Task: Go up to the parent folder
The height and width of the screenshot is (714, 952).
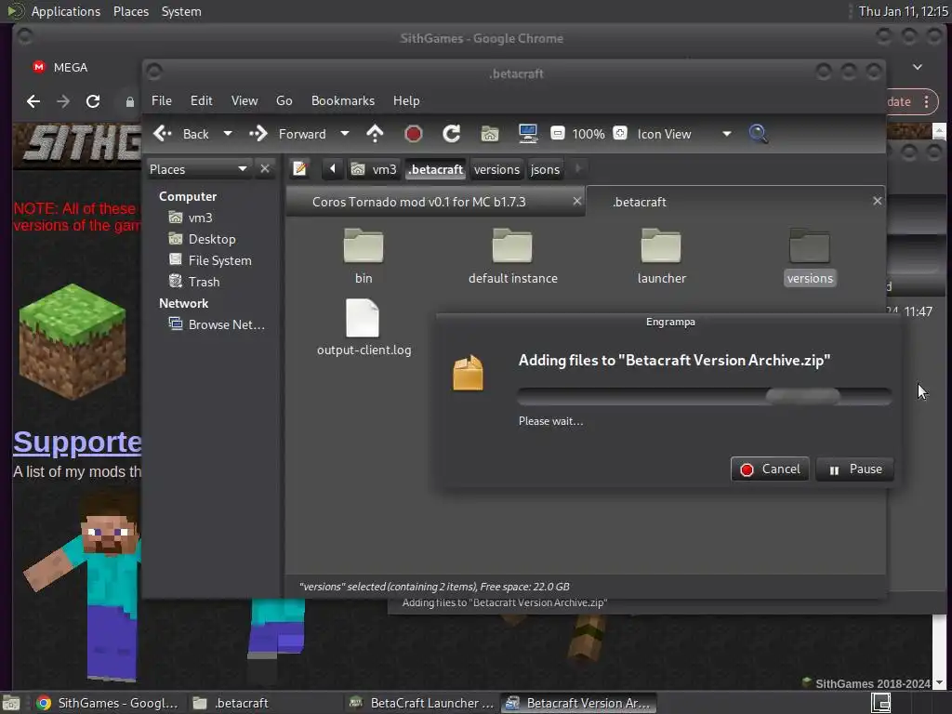Action: pyautogui.click(x=376, y=134)
